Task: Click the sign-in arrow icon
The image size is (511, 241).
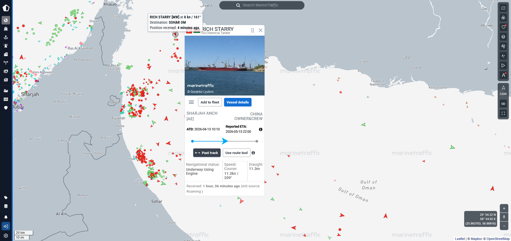Action: (x=6, y=226)
